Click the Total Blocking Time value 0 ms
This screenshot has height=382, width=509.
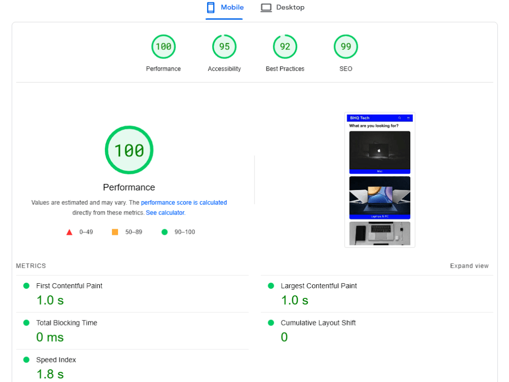50,337
